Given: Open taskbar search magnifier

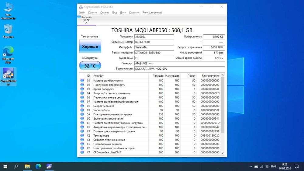Looking at the screenshot, I should pos(16,166).
